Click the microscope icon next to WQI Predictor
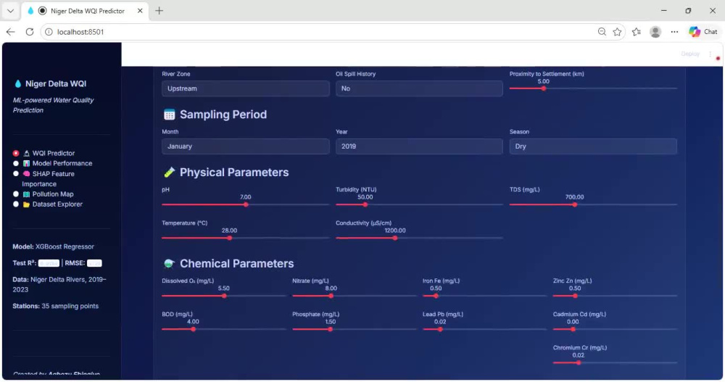 26,153
